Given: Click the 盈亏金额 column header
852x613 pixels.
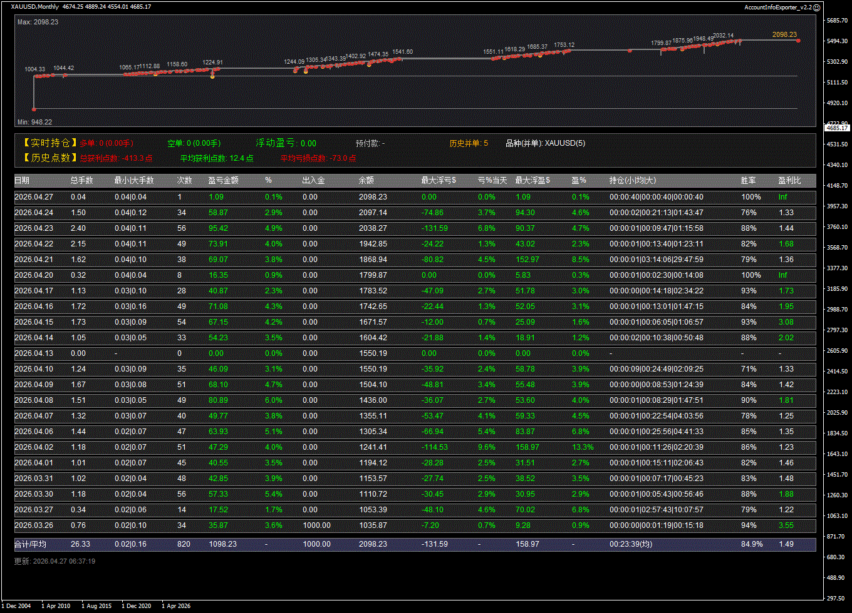Looking at the screenshot, I should click(223, 181).
